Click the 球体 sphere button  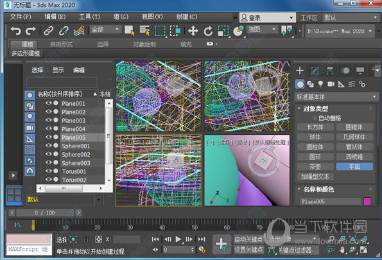pyautogui.click(x=315, y=137)
